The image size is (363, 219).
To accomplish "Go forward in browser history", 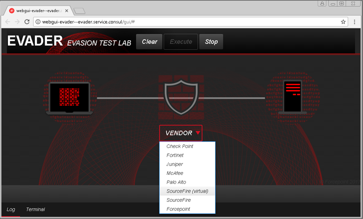I will 17,22.
